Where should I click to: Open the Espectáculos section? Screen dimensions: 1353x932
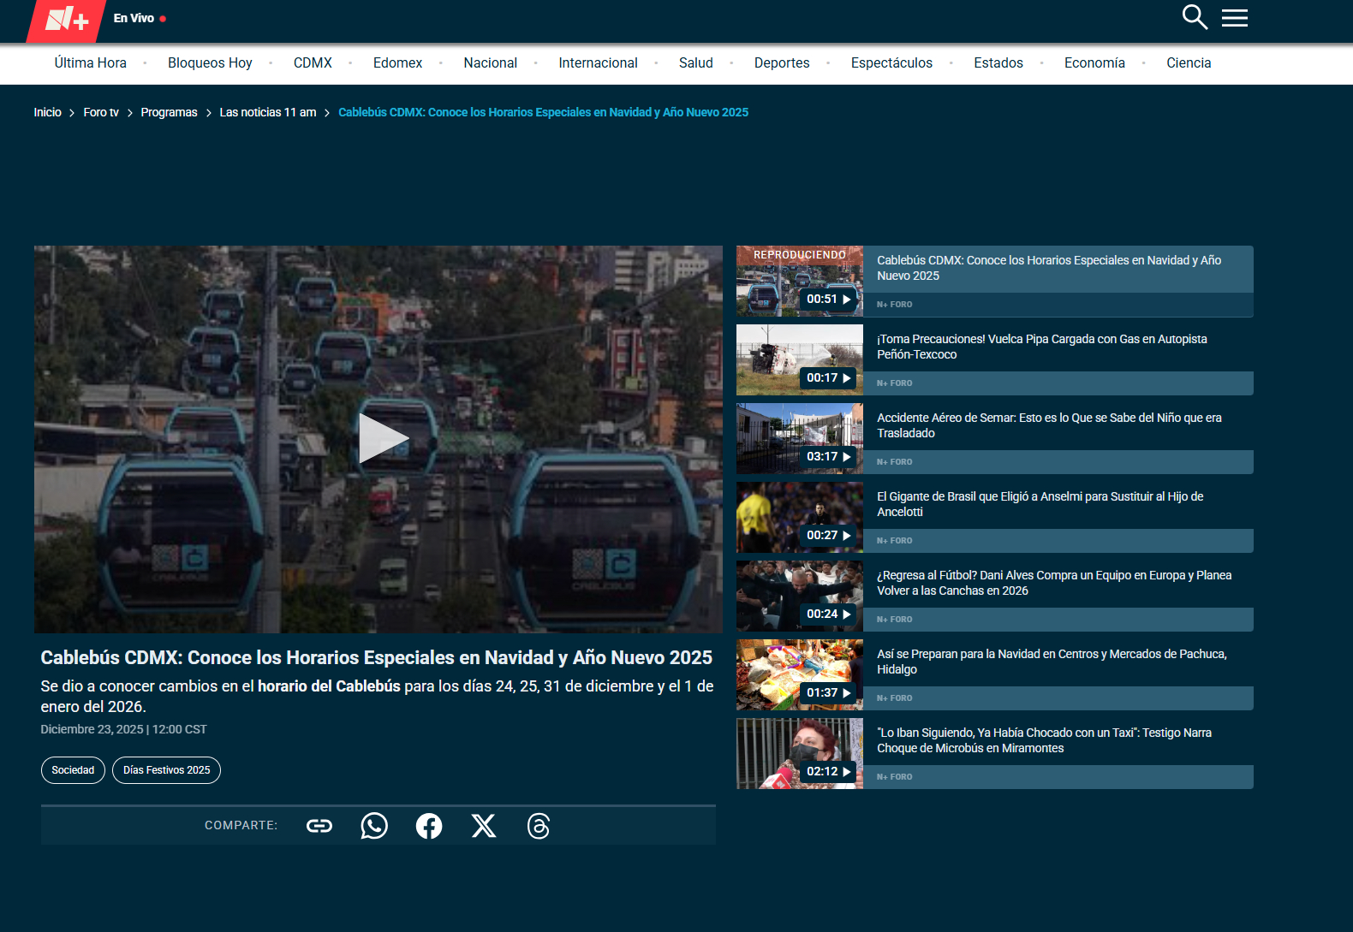point(891,63)
